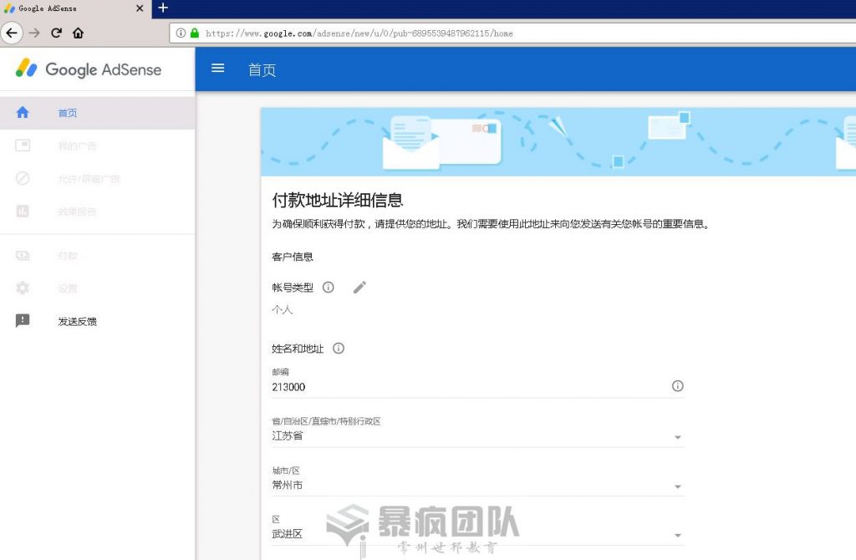
Task: Click the green padlock security icon
Action: pyautogui.click(x=195, y=33)
